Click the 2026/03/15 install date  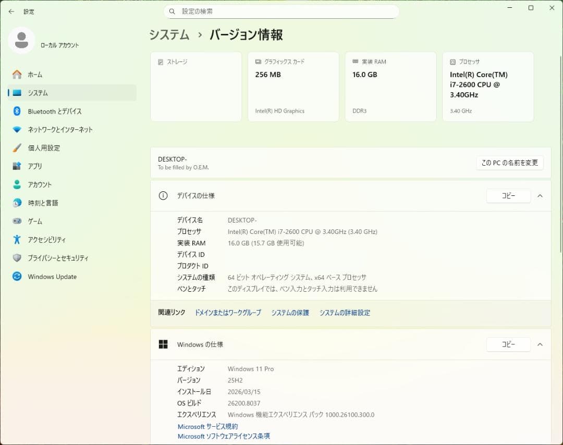[x=244, y=392]
